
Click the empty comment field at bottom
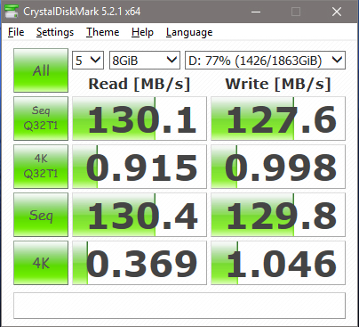179,306
